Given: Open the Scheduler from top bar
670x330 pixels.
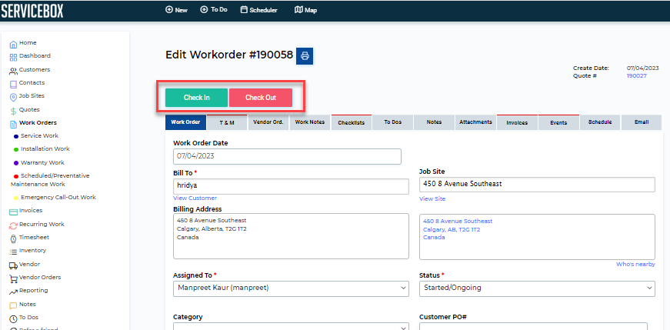Looking at the screenshot, I should 259,10.
